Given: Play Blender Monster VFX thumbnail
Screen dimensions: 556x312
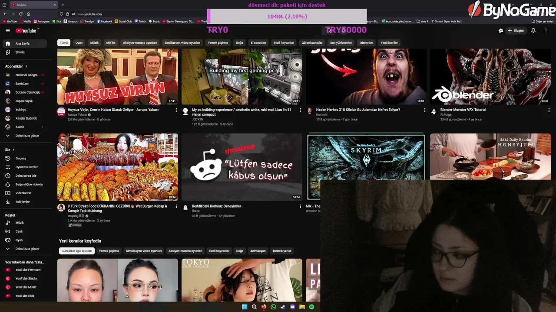Looking at the screenshot, I should tap(490, 77).
